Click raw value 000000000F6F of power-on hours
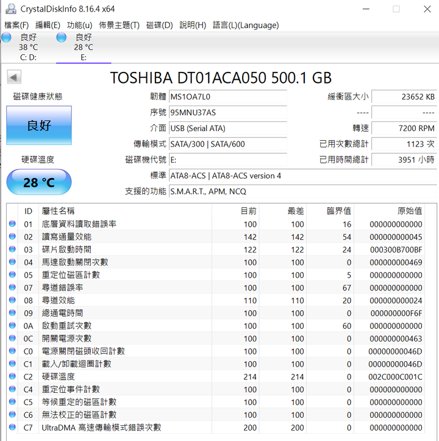The width and height of the screenshot is (439, 441). click(x=396, y=314)
